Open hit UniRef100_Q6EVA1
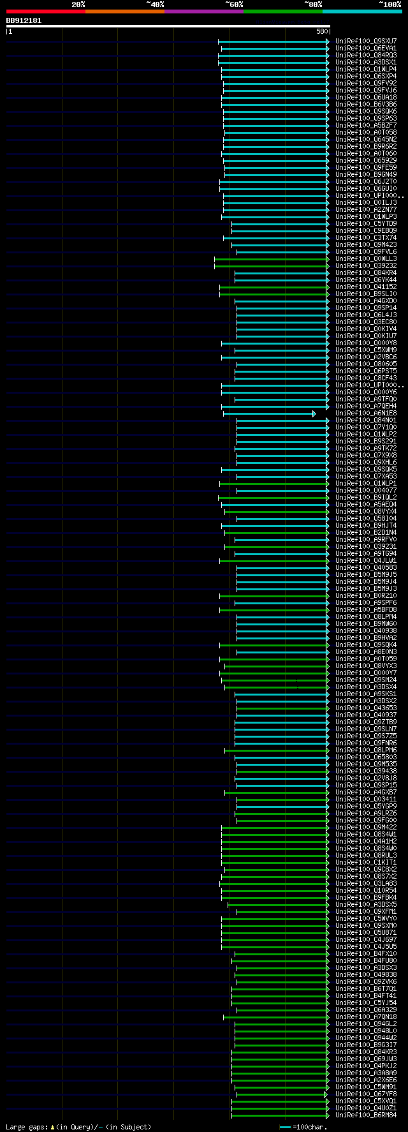408x1132 pixels. point(366,48)
